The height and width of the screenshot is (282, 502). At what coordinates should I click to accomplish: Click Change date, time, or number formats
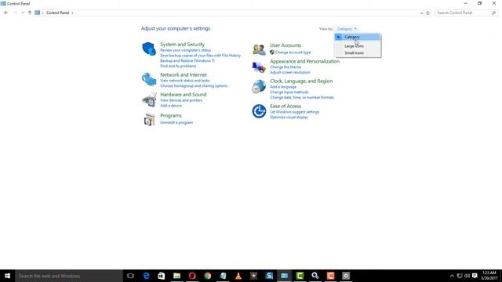[x=301, y=97]
